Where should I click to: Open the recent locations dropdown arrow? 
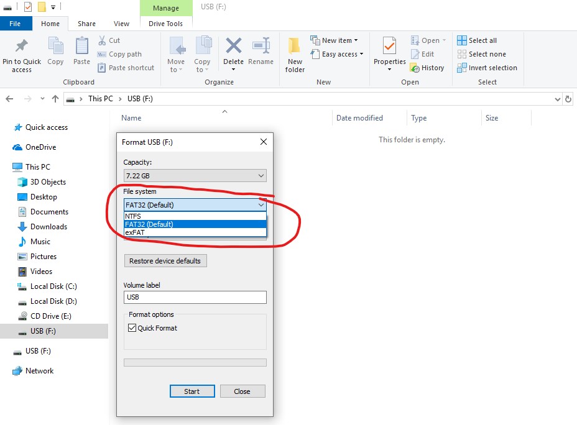coord(42,99)
